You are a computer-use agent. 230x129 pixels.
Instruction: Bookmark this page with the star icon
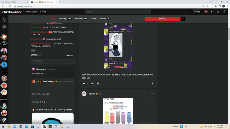tap(207, 6)
